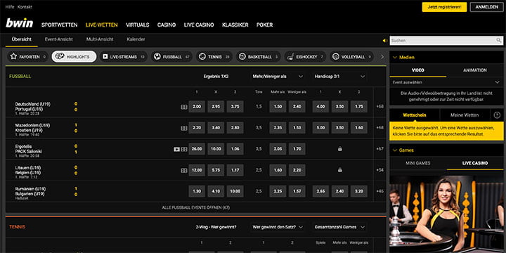Open Gesamtanzahl Games dropdown
The image size is (506, 253).
(x=339, y=227)
